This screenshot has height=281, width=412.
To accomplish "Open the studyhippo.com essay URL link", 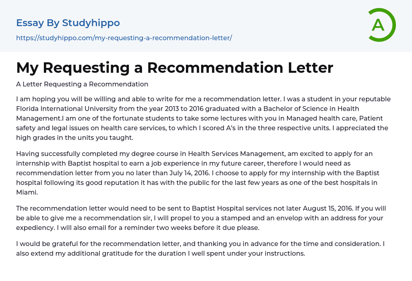I will pyautogui.click(x=124, y=38).
